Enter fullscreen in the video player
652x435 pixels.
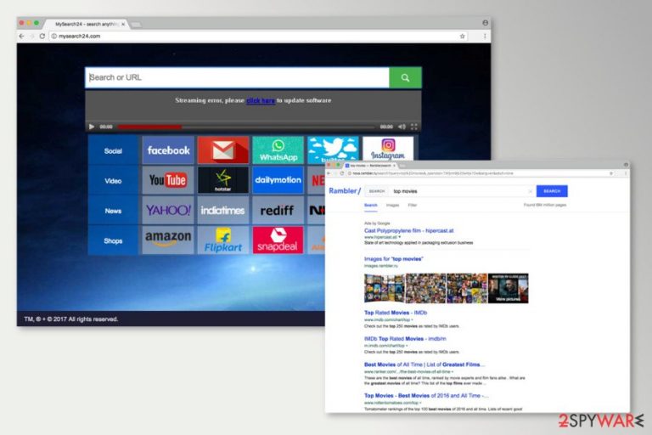[413, 127]
